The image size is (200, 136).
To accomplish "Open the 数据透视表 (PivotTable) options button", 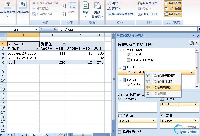I will [x=7, y=9].
